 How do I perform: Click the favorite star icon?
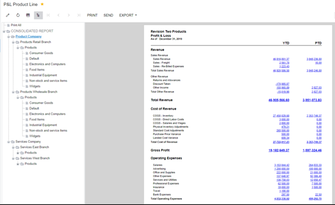click(42, 4)
